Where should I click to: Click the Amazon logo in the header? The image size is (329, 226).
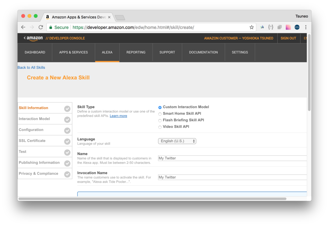[x=35, y=38]
